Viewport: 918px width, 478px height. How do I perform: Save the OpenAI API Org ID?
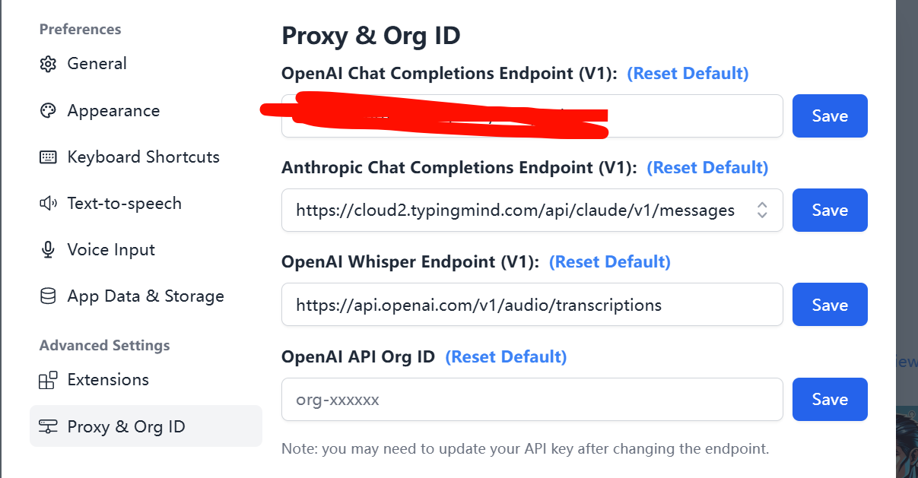830,400
